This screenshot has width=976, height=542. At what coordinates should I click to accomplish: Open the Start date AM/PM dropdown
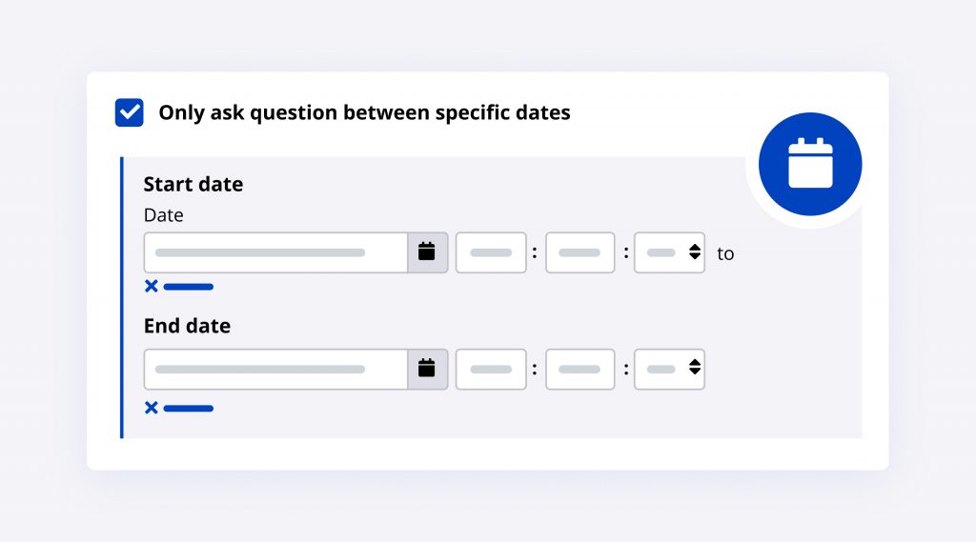click(669, 252)
